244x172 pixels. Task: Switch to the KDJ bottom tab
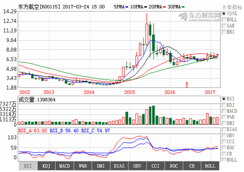[46, 166]
